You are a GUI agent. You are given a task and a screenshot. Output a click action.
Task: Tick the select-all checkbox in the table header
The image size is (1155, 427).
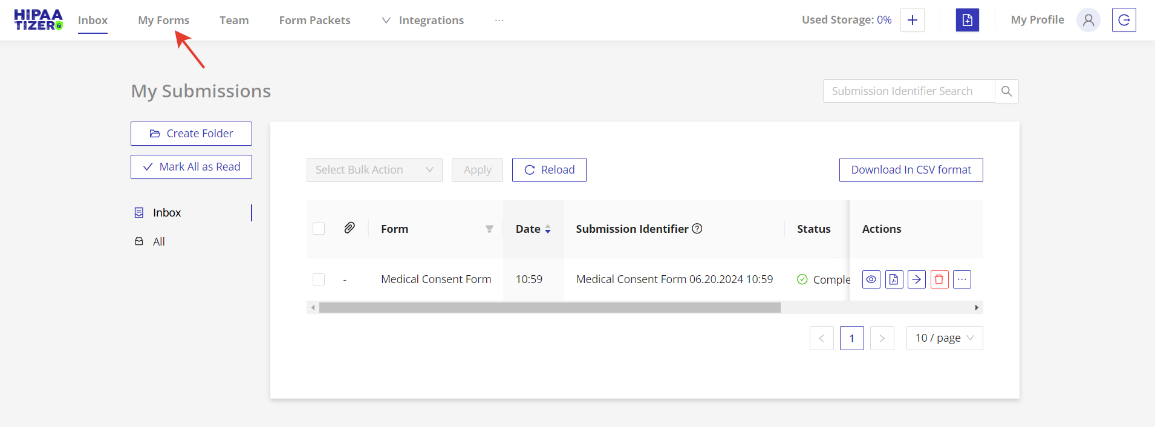(x=319, y=229)
